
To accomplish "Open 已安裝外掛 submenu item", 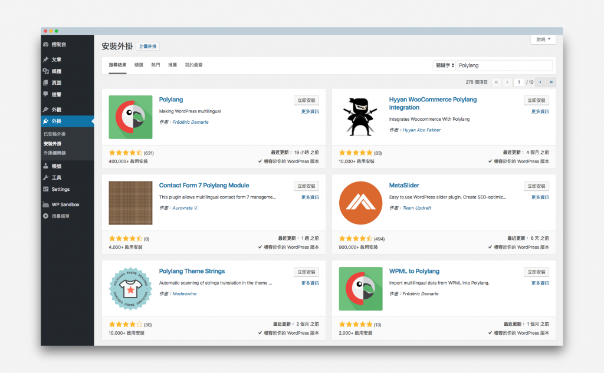I will pyautogui.click(x=55, y=134).
